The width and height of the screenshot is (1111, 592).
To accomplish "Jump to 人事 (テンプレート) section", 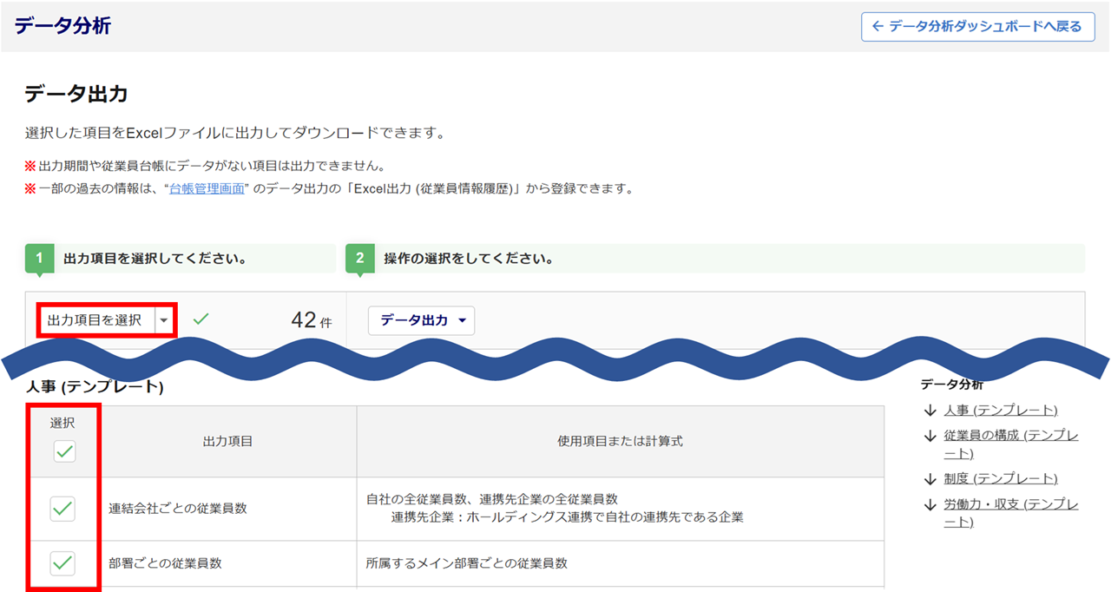I will point(1001,411).
